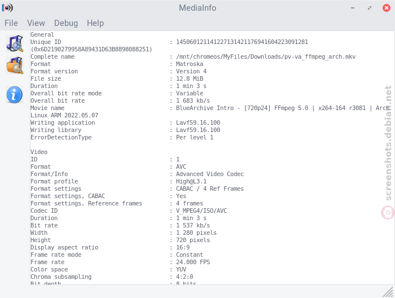Click the Open File toolbar icon
The width and height of the screenshot is (395, 298).
point(15,43)
